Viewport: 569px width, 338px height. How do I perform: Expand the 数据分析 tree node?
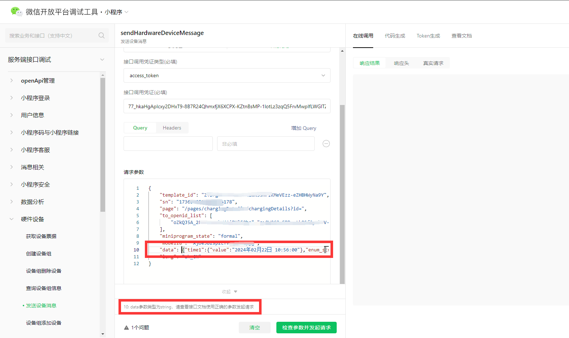click(x=12, y=202)
